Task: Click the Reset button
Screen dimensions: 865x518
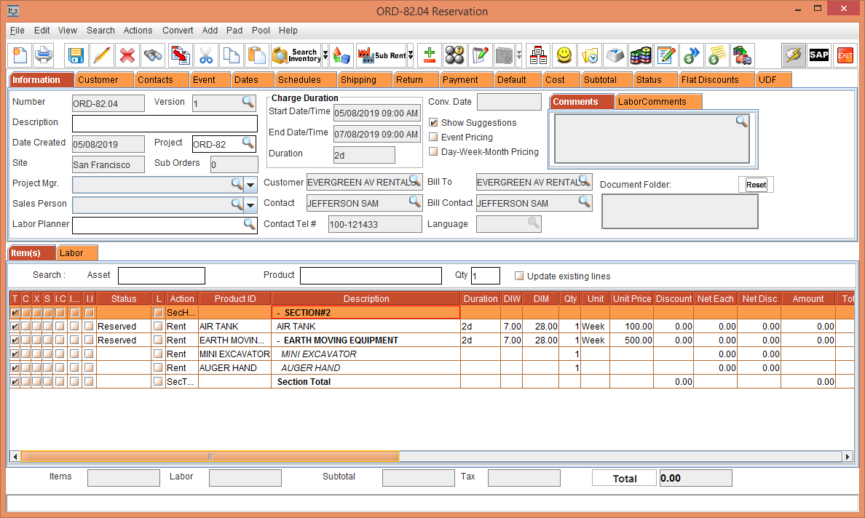Action: coord(756,185)
